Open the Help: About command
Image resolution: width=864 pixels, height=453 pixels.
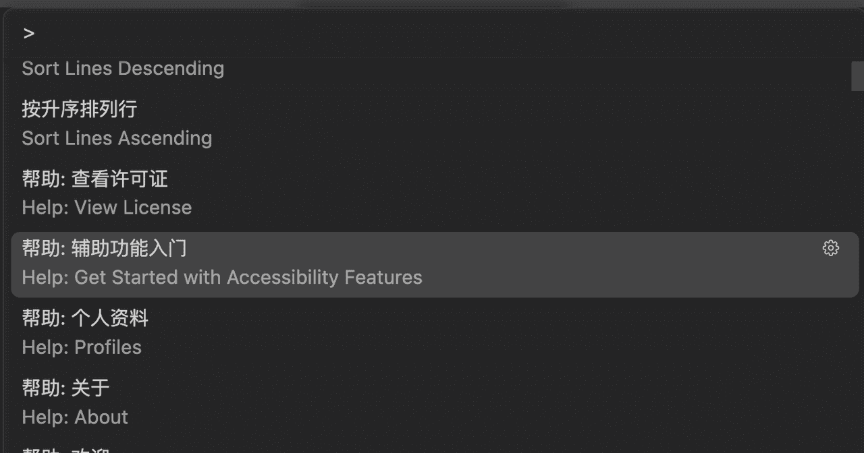click(x=75, y=417)
